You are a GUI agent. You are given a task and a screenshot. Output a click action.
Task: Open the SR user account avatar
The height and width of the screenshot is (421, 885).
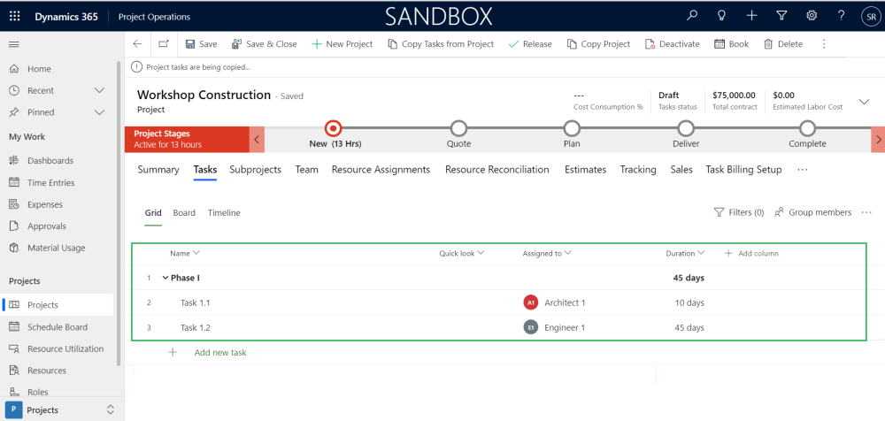coord(871,17)
